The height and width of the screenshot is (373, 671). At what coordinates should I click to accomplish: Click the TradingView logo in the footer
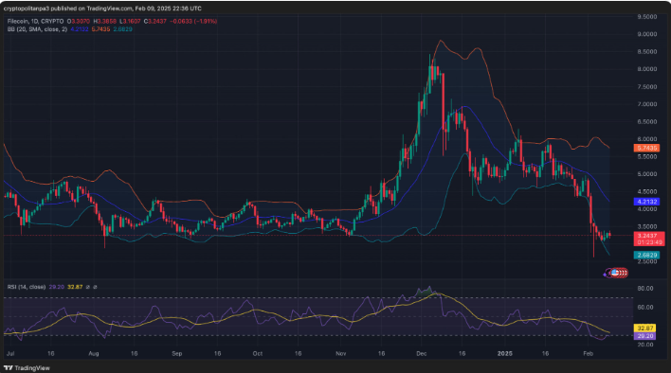(27, 368)
